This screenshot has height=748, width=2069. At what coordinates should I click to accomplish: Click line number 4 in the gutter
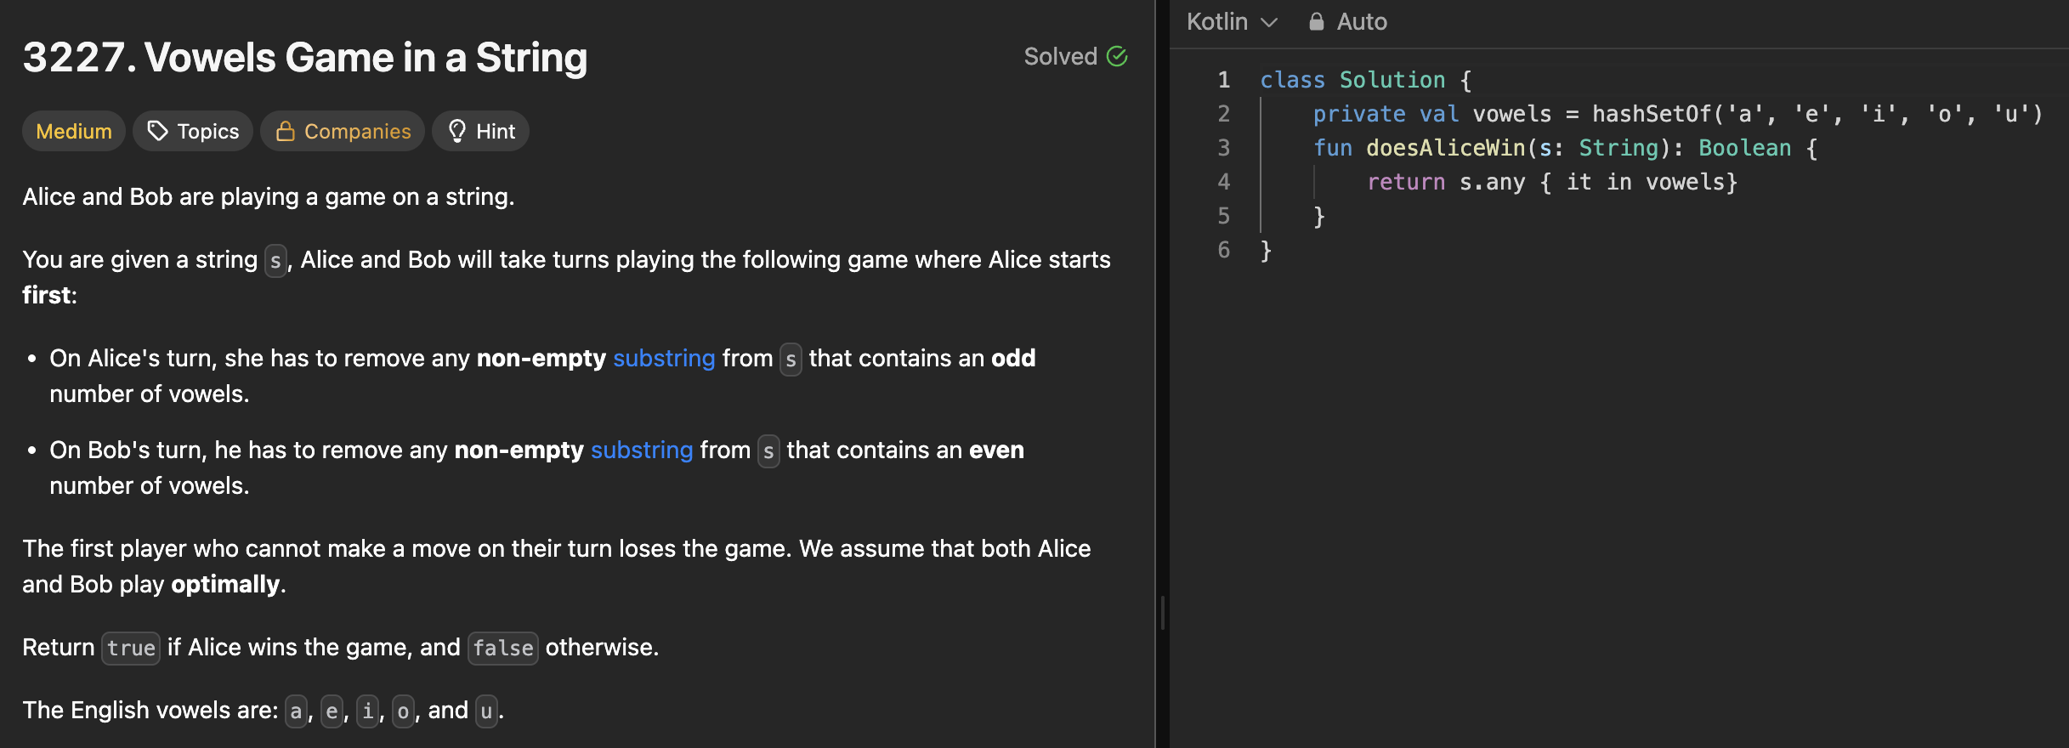pyautogui.click(x=1223, y=182)
